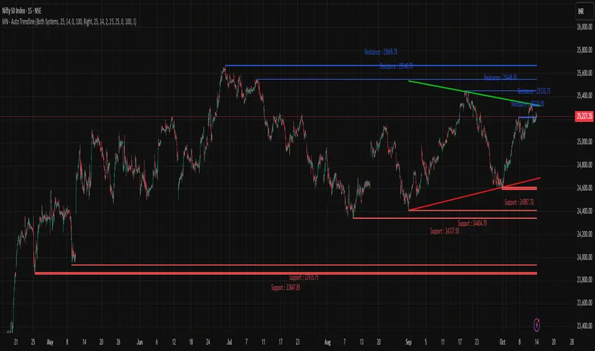Click the Support : 23935.75 label

coord(304,278)
